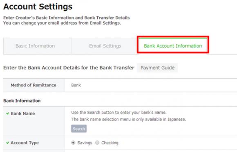Click the green checkmark beside Bank Name

point(7,113)
